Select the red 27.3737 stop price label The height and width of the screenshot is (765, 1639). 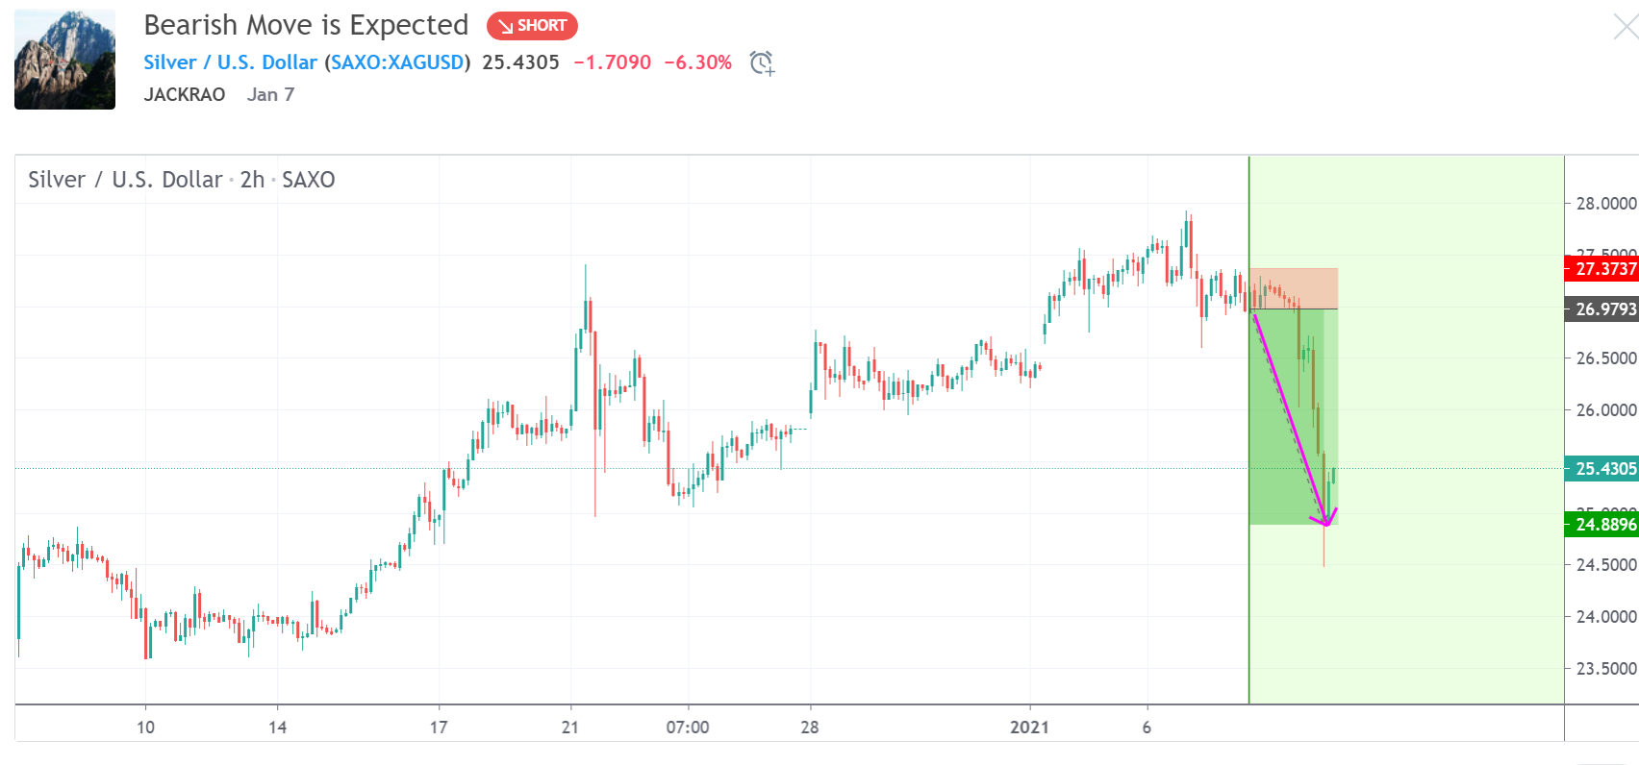click(1604, 269)
